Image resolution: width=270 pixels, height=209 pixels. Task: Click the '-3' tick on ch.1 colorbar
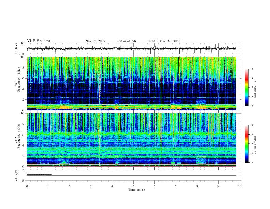(252, 69)
